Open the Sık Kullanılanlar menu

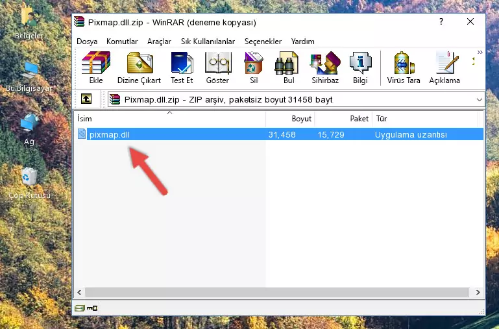[208, 42]
